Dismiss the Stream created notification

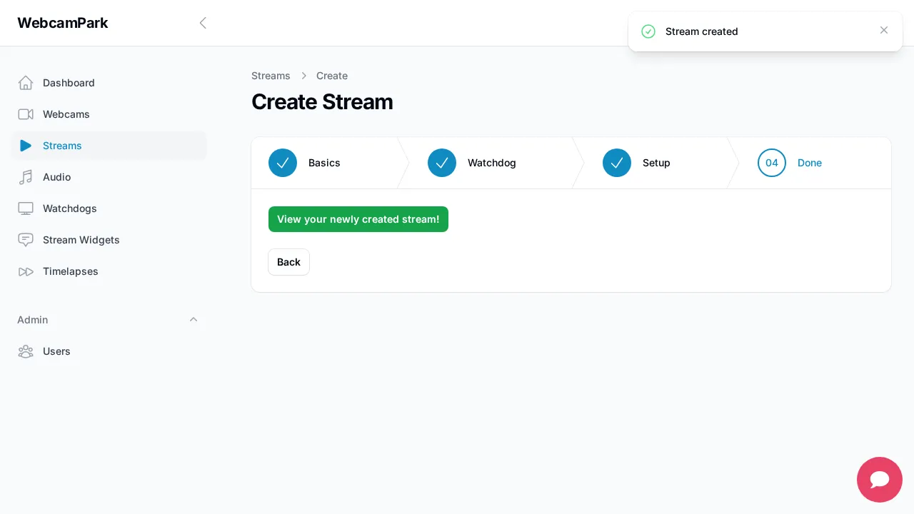[x=884, y=30]
